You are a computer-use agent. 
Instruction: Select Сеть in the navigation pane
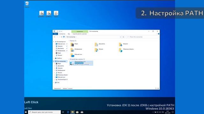click(x=57, y=82)
